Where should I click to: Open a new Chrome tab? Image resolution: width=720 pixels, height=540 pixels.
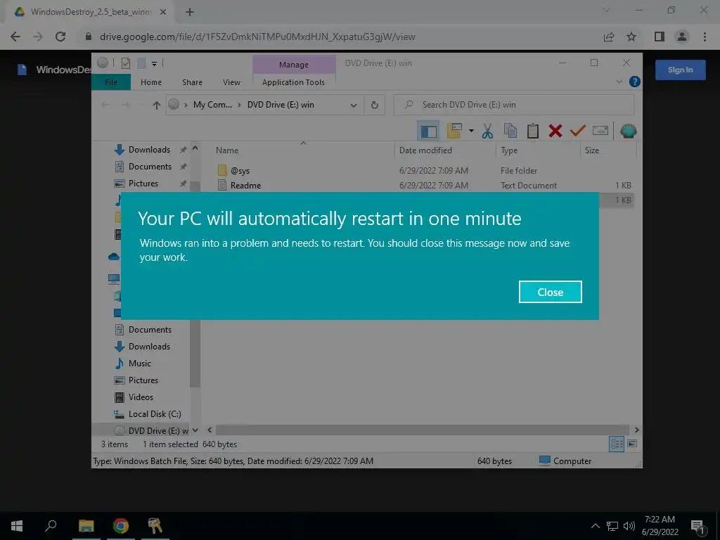pyautogui.click(x=190, y=12)
